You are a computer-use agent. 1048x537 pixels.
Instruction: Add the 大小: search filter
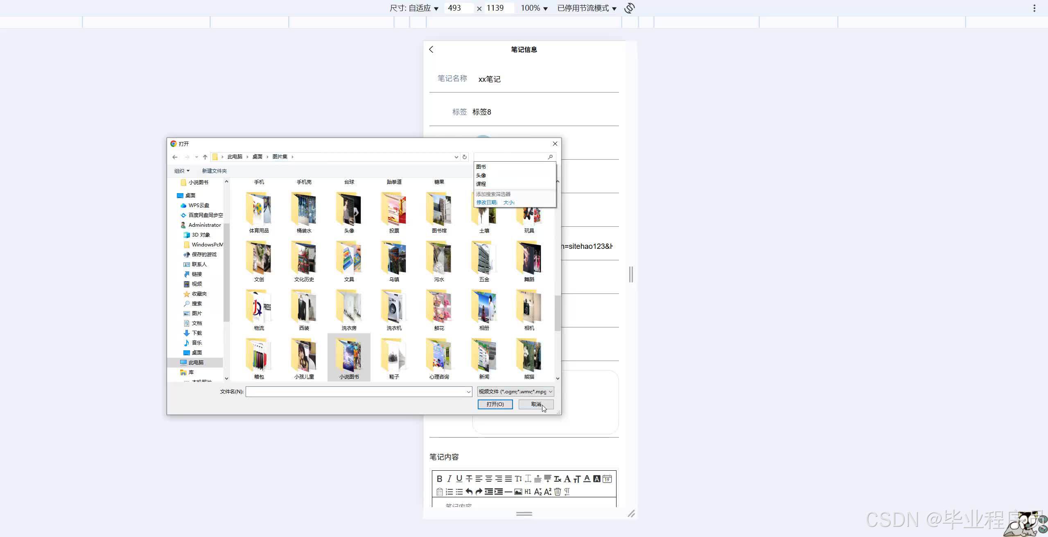[x=509, y=203]
